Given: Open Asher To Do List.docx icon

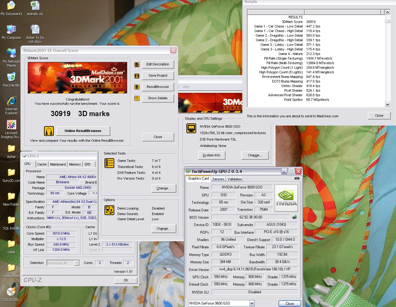Looking at the screenshot, I should 35,34.
